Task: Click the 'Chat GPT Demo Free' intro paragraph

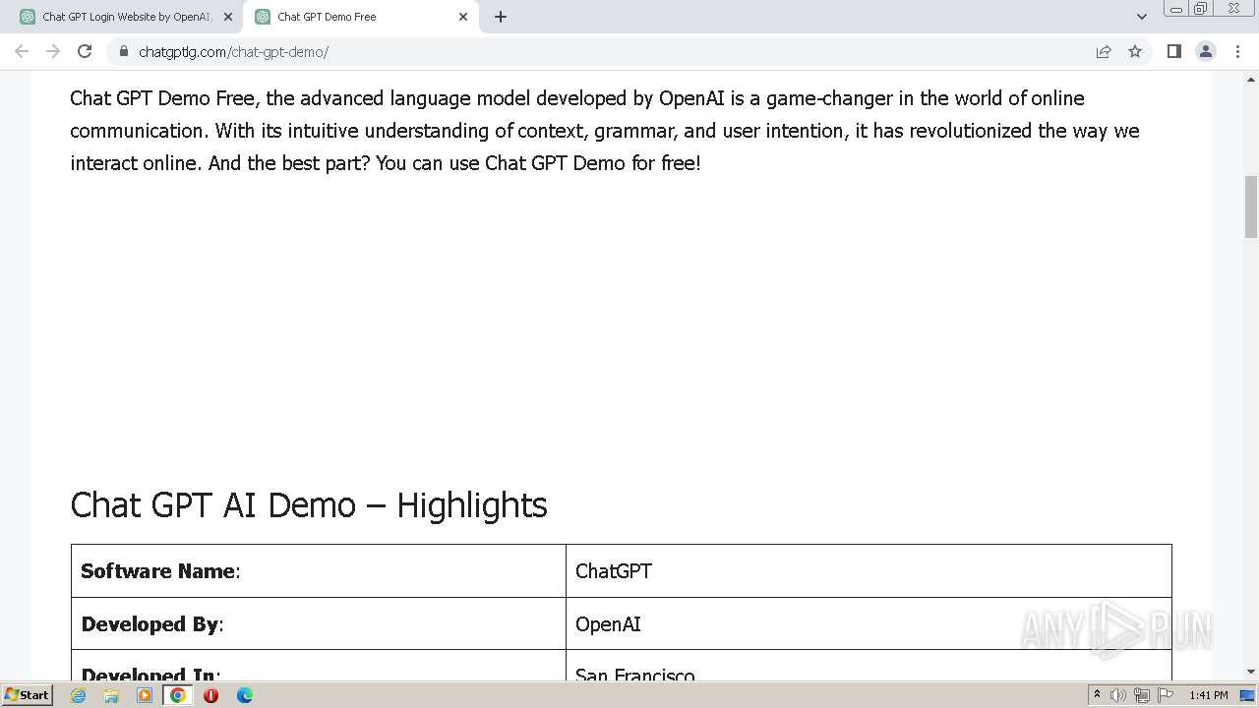Action: pyautogui.click(x=605, y=131)
